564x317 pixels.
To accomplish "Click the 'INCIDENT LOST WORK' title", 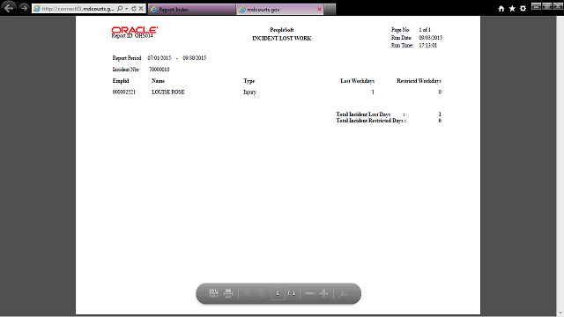I will (x=282, y=39).
